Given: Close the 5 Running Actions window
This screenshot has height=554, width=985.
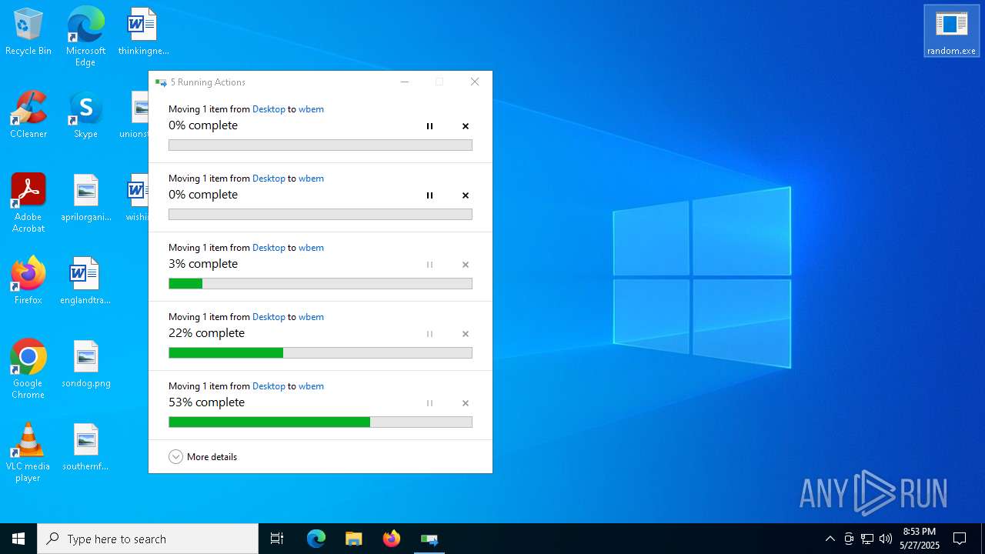Looking at the screenshot, I should (x=475, y=82).
